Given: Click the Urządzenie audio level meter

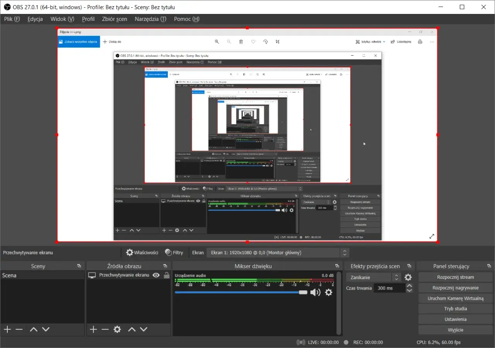Looking at the screenshot, I should pyautogui.click(x=254, y=280).
